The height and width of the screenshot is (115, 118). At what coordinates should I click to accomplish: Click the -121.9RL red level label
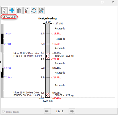click(x=56, y=59)
